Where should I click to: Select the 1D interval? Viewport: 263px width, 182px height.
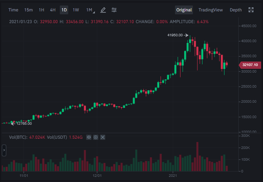(x=64, y=10)
